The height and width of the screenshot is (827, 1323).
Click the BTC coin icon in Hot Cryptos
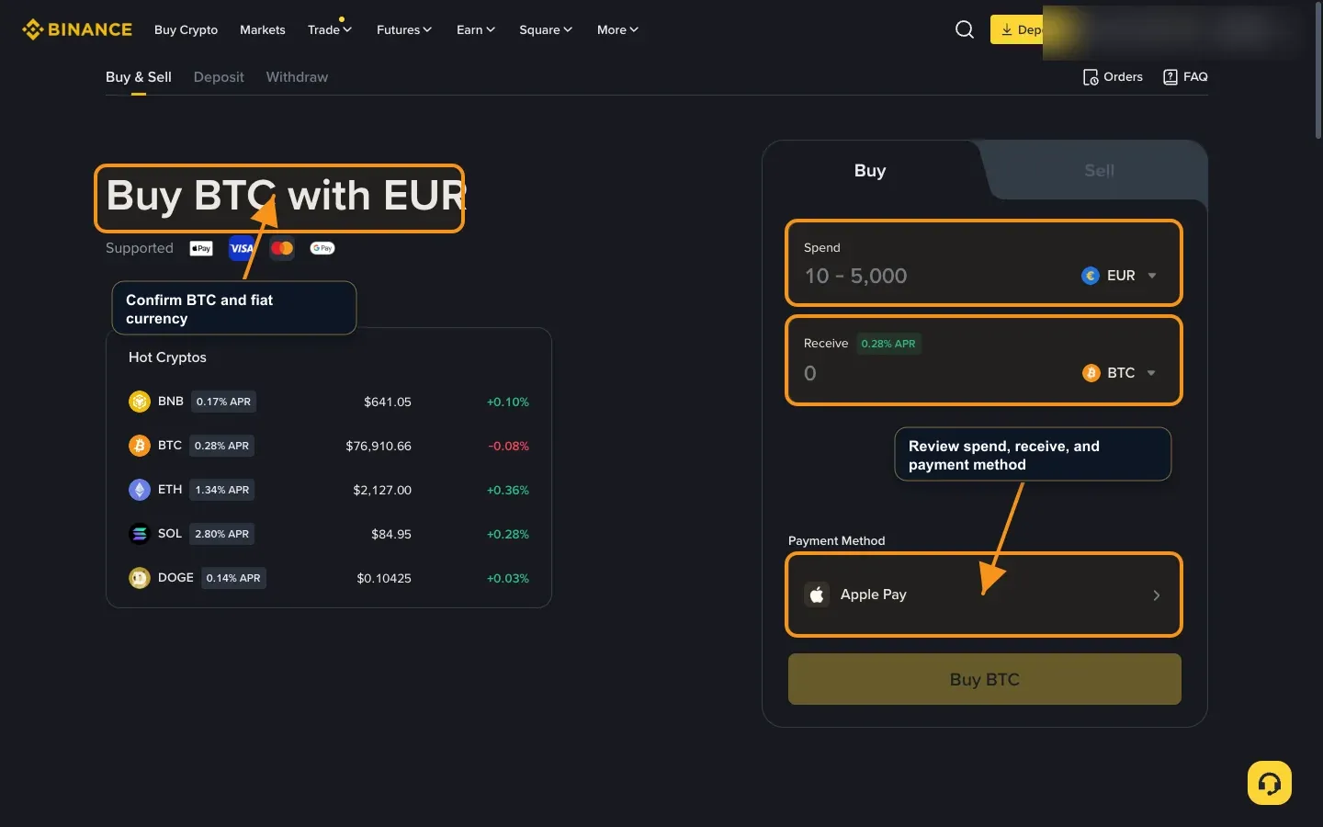click(x=140, y=446)
